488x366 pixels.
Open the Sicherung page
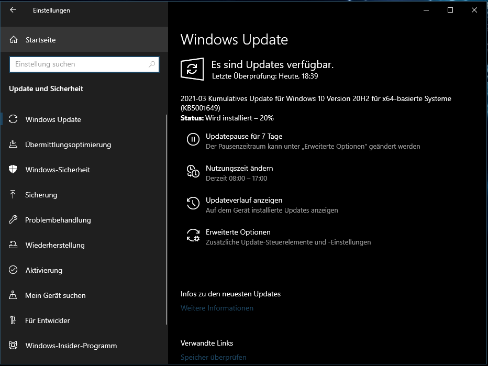(84, 195)
